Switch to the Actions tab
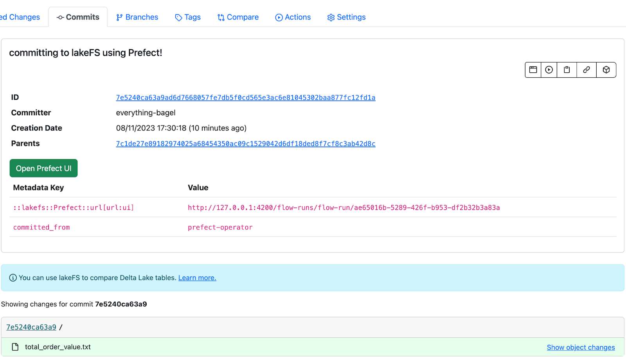626x358 pixels. [x=293, y=17]
